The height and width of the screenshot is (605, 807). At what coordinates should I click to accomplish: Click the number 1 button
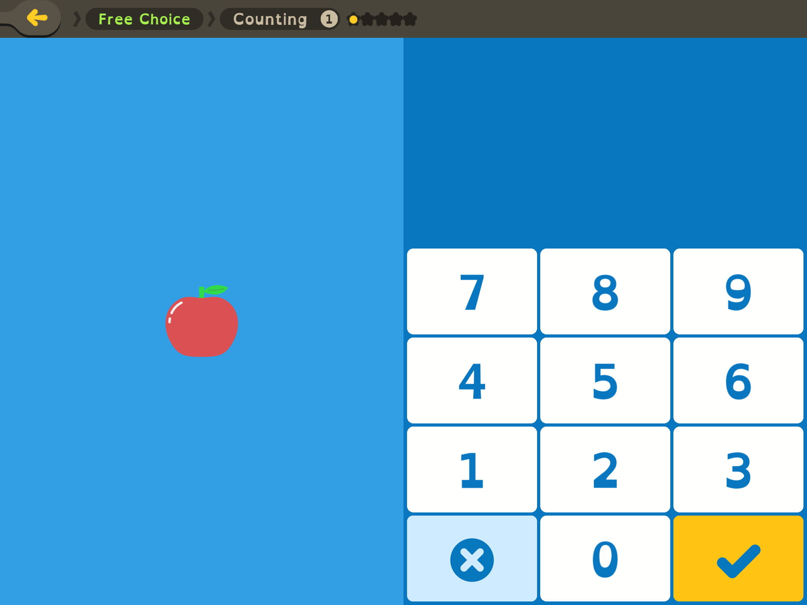coord(473,470)
